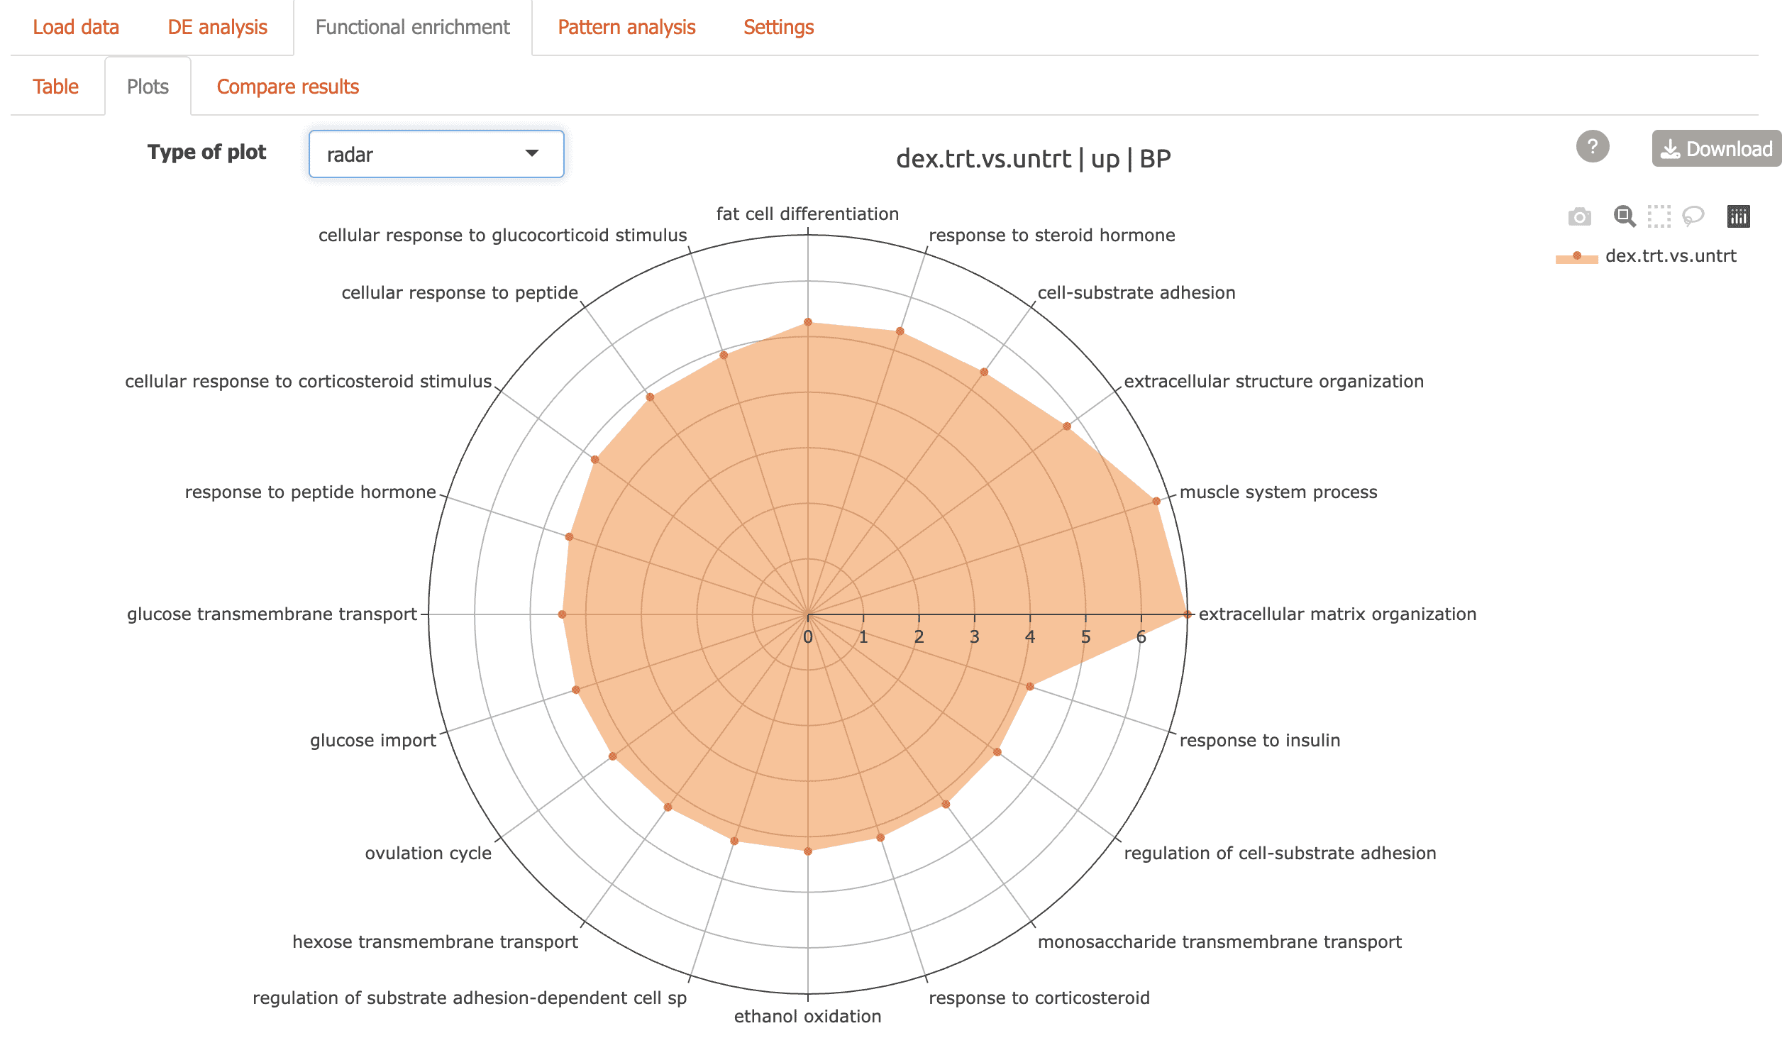The height and width of the screenshot is (1038, 1787).
Task: Activate the lasso select tool
Action: (1693, 216)
